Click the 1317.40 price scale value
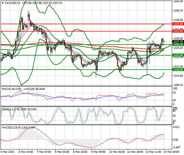 click(178, 66)
